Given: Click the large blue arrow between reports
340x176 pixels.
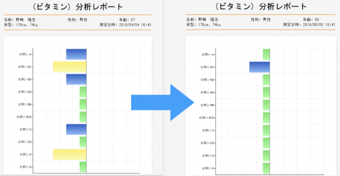Looking at the screenshot, I should coord(162,102).
